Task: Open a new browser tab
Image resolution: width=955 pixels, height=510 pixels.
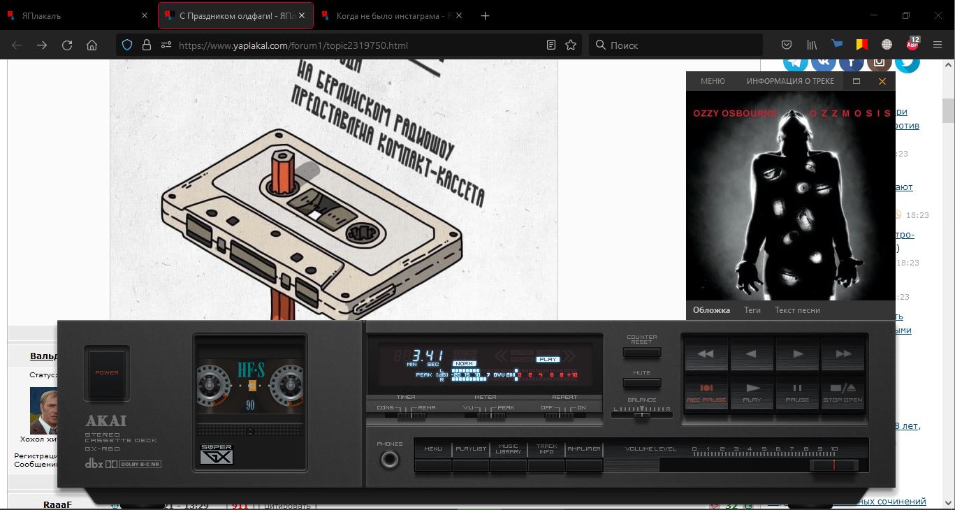Action: coord(486,15)
